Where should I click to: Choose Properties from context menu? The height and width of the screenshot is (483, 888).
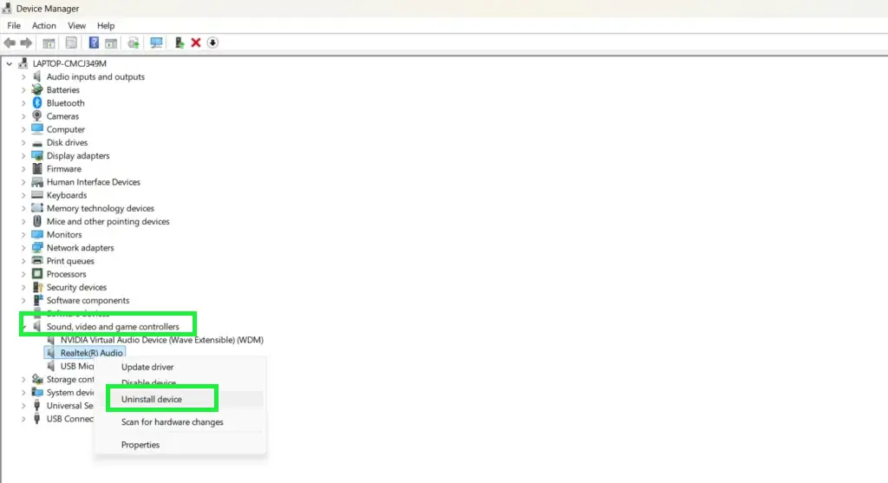[x=140, y=445]
